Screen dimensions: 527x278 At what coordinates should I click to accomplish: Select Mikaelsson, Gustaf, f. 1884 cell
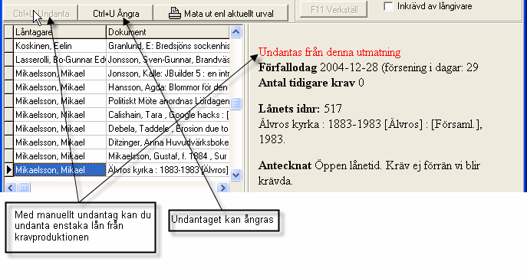pos(168,156)
